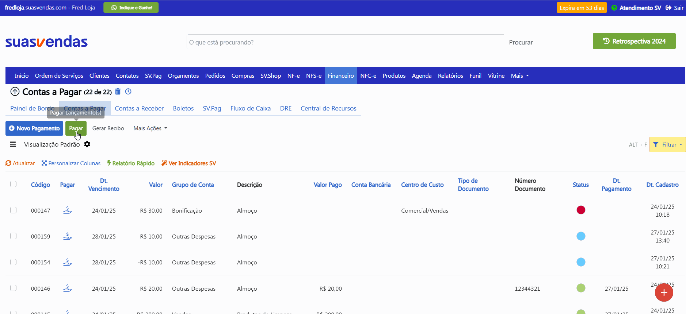Click the Retrospectiva 2024 button
The image size is (686, 314).
(634, 41)
